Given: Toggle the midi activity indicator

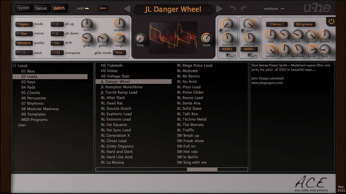Looking at the screenshot, I should [x=87, y=8].
